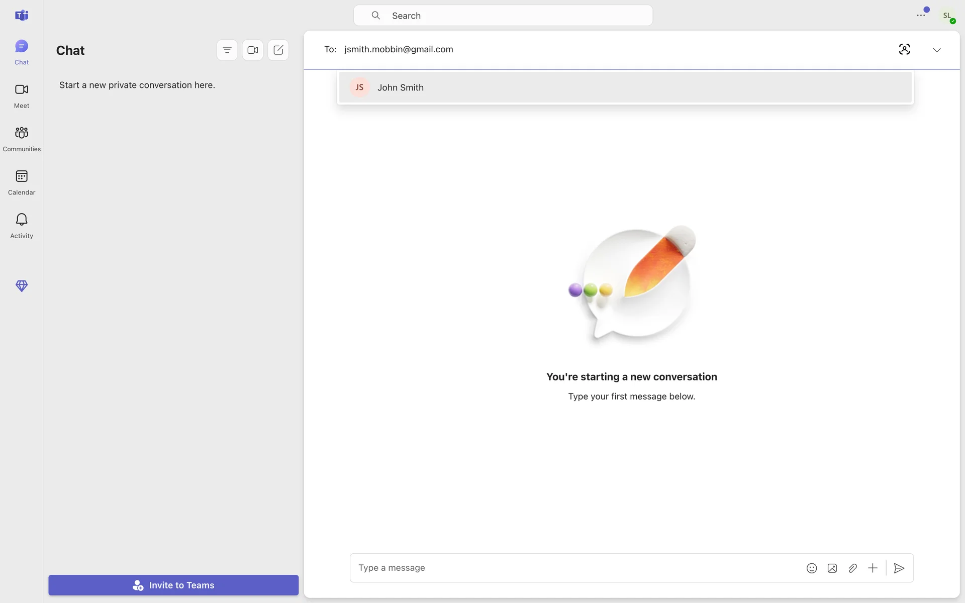Screen dimensions: 965x603
Task: Go to the Activity tab
Action: pos(22,225)
